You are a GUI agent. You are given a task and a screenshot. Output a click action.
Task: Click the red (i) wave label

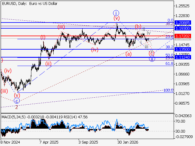point(43,37)
